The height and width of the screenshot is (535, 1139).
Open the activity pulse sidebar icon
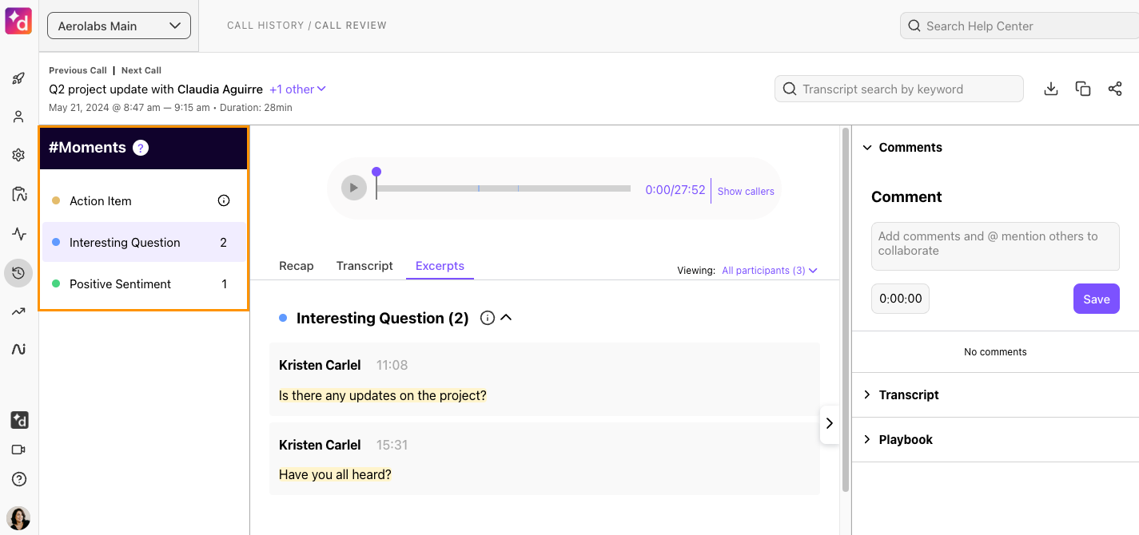pyautogui.click(x=19, y=234)
